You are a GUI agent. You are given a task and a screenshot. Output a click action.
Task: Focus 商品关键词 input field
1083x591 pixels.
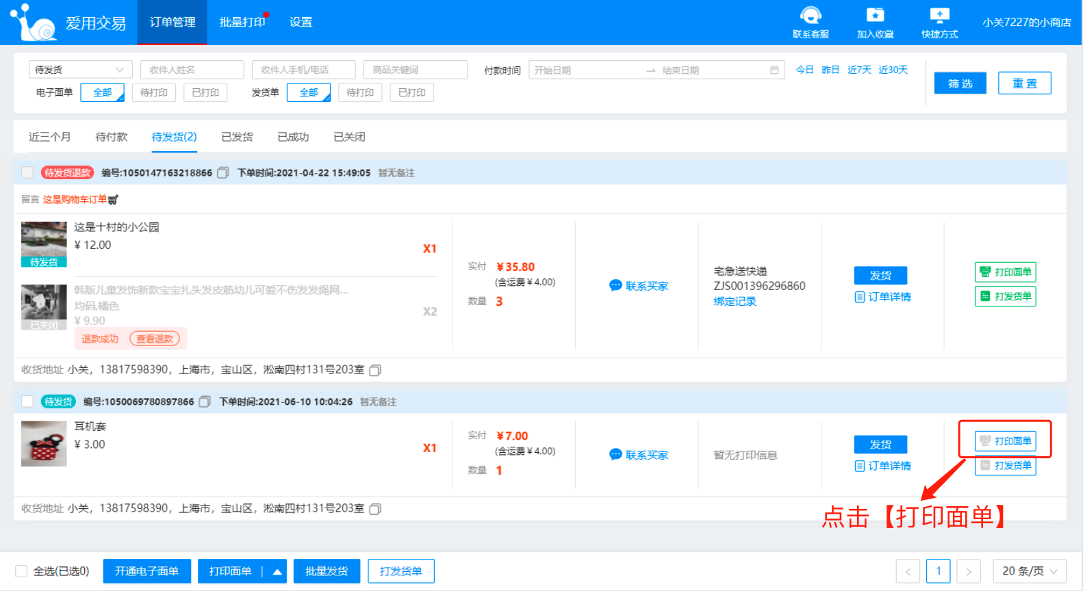(x=415, y=70)
